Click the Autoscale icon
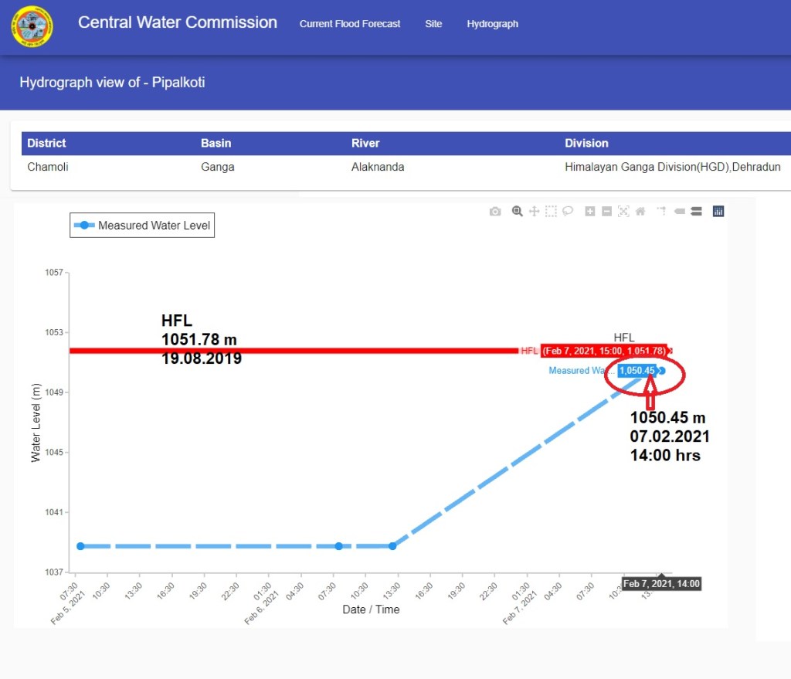Screen dimensions: 791x679 [x=623, y=212]
